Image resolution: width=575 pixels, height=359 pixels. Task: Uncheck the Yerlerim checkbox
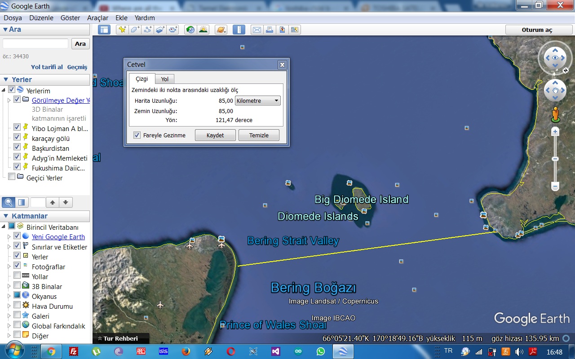[12, 90]
